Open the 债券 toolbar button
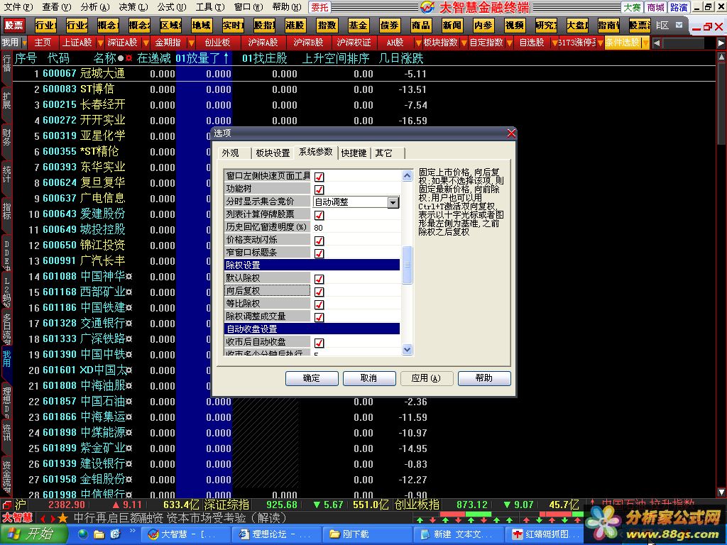Viewport: 727px width, 545px height. 390,26
